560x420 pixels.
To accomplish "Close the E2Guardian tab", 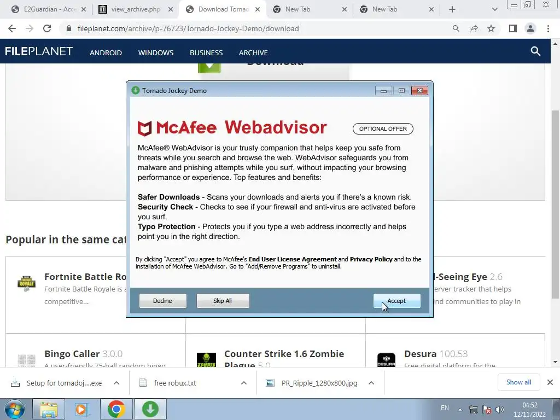I will 84,9.
